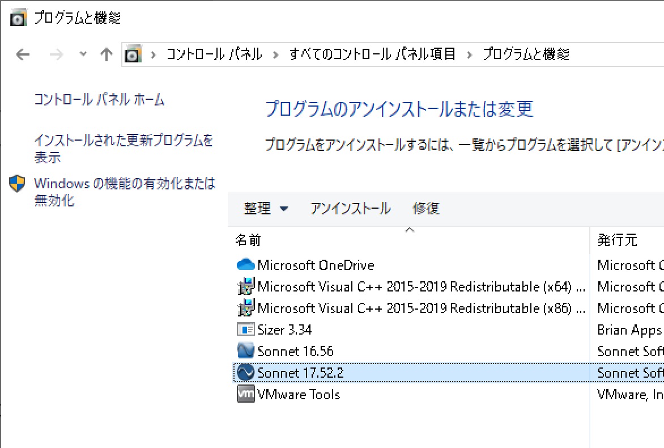664x448 pixels.
Task: Open Windows の機能の有効化または無効化 link
Action: coord(125,192)
